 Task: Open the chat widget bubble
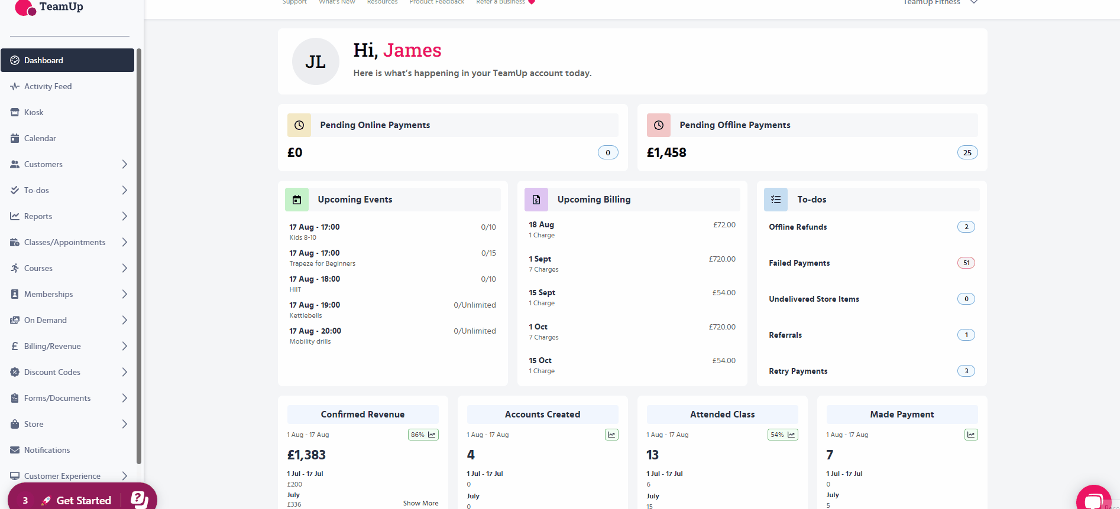pos(1093,499)
